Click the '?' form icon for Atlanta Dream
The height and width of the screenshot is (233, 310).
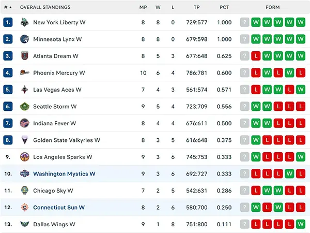(244, 56)
